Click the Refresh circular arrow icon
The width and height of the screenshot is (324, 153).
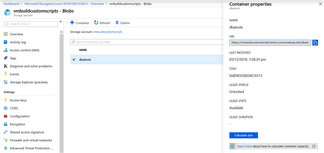pos(96,23)
